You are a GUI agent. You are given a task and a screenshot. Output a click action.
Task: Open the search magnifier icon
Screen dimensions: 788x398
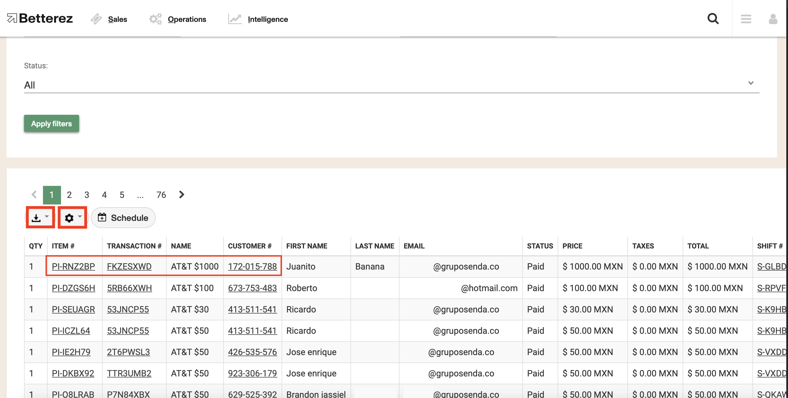(x=713, y=19)
